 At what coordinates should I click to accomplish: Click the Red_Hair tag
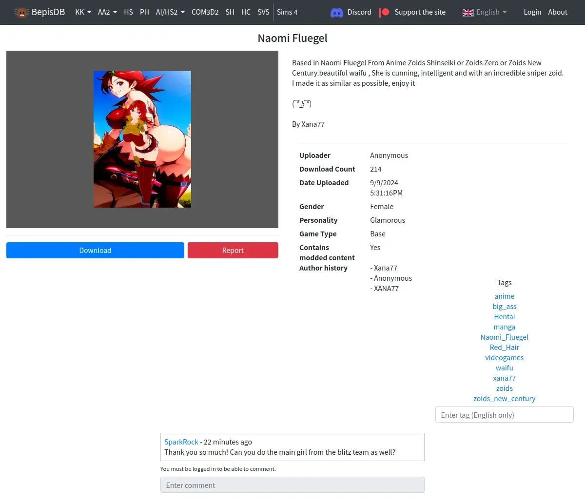[504, 348]
